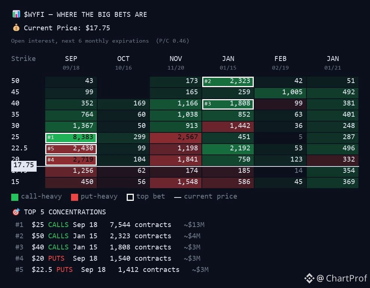
Task: Click the money bag icon beside Current Price
Action: 16,28
